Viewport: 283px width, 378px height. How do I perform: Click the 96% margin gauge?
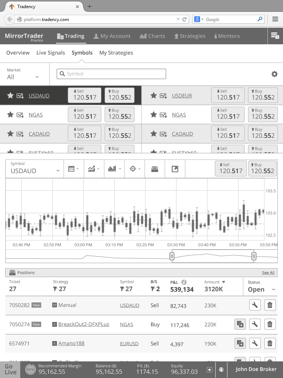[x=30, y=370]
